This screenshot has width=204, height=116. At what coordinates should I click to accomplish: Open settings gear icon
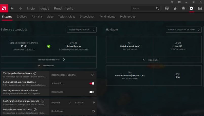pyautogui.click(x=192, y=8)
